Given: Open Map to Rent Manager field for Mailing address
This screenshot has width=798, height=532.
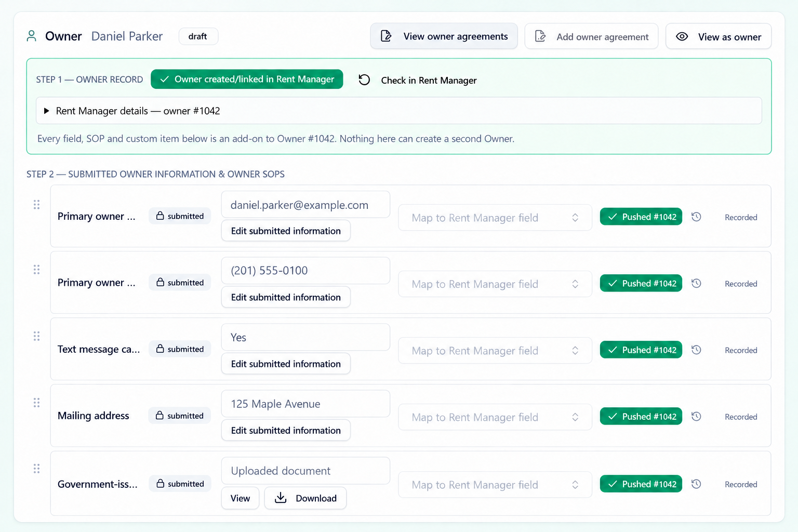Looking at the screenshot, I should click(x=495, y=417).
